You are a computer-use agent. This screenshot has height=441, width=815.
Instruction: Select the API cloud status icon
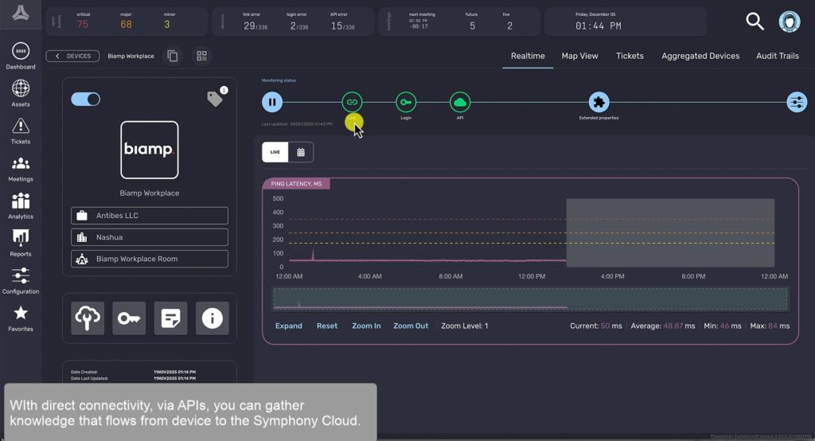(x=460, y=102)
